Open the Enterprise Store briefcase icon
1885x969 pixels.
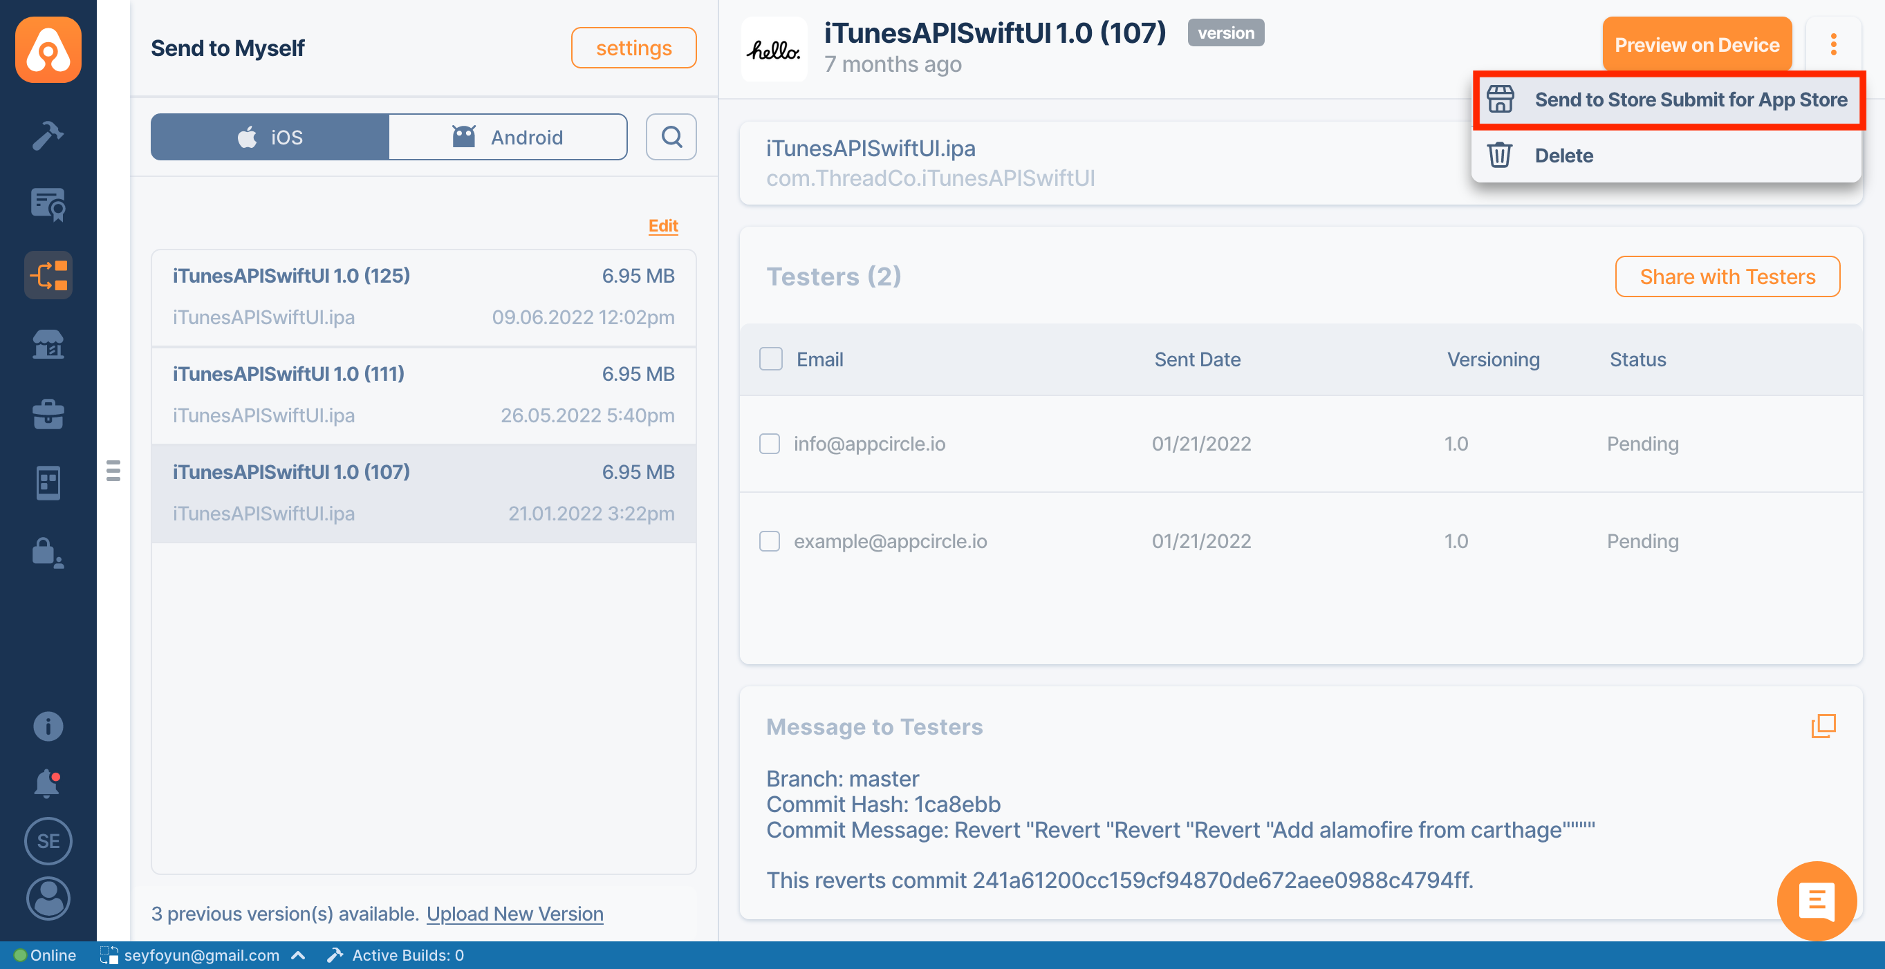48,413
